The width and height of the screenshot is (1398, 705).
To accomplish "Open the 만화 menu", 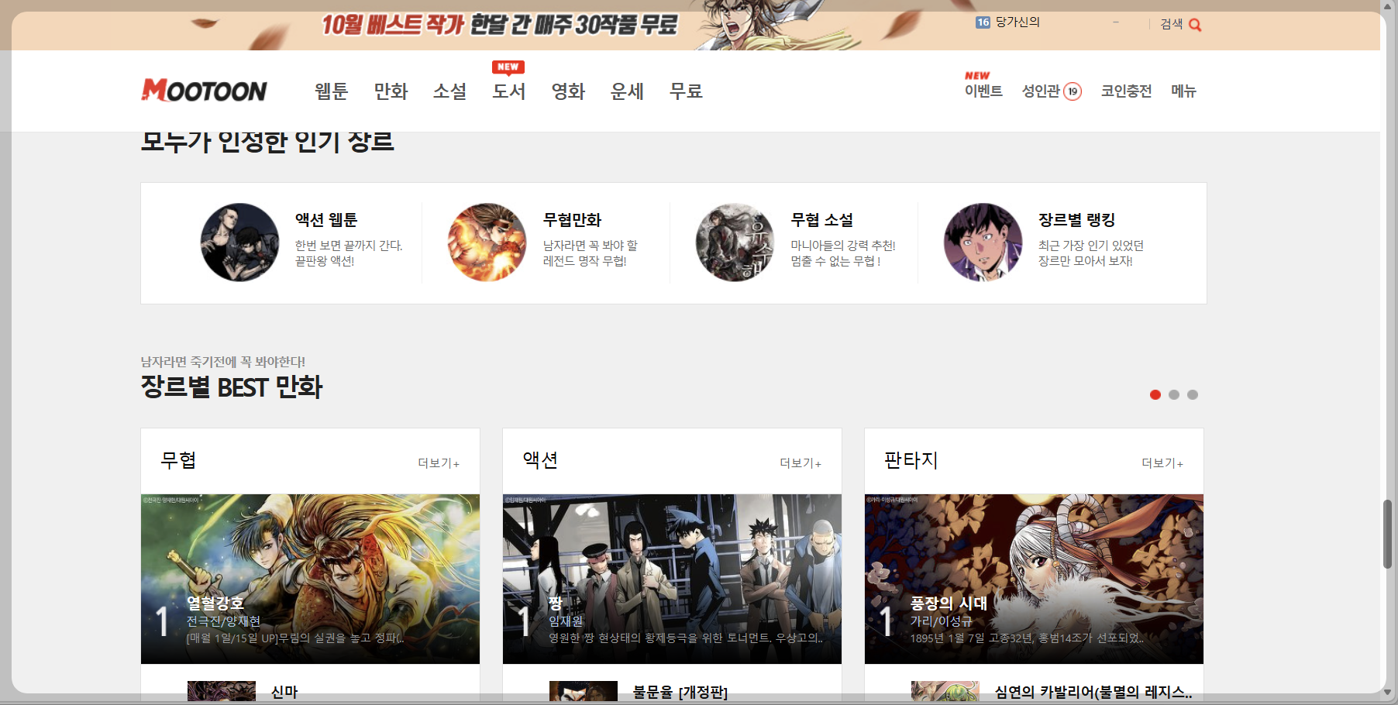I will [391, 91].
